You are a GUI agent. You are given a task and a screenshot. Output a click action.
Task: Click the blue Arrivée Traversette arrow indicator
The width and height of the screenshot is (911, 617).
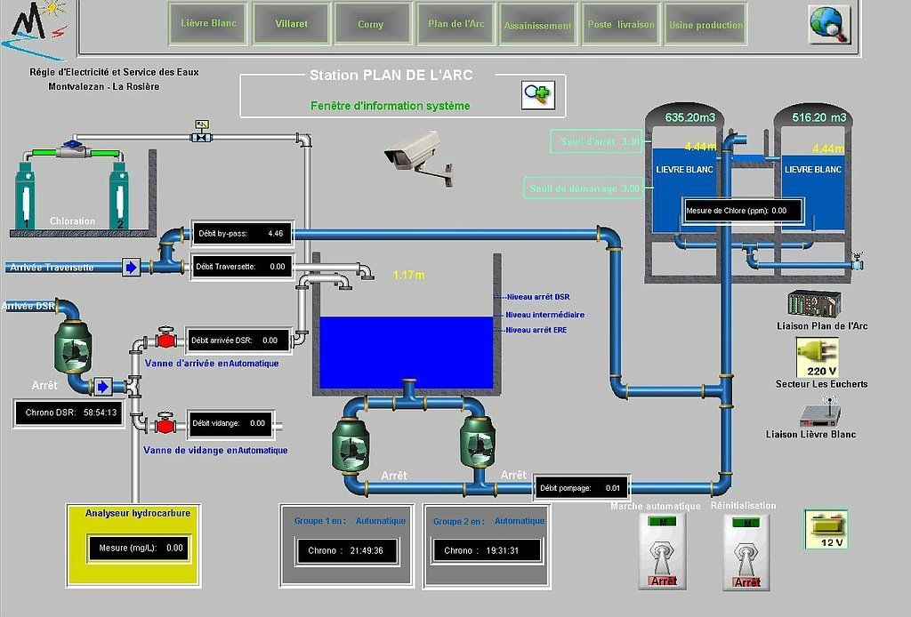coord(131,267)
